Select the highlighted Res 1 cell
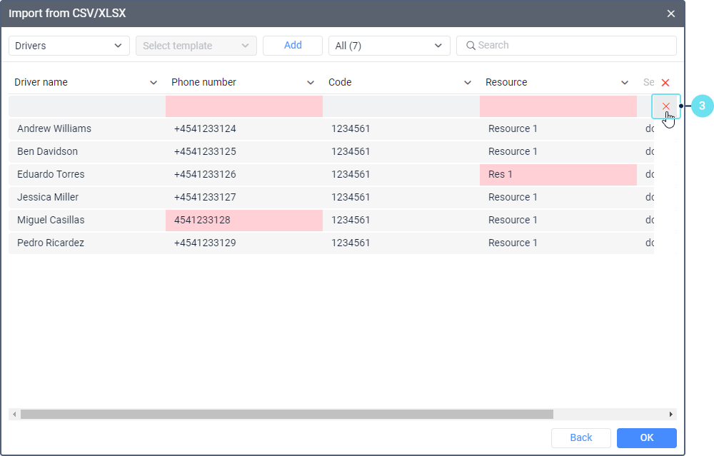This screenshot has width=714, height=456. point(558,174)
